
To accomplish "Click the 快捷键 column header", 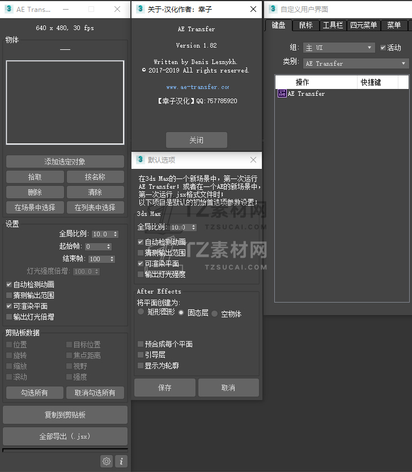I will tap(377, 82).
